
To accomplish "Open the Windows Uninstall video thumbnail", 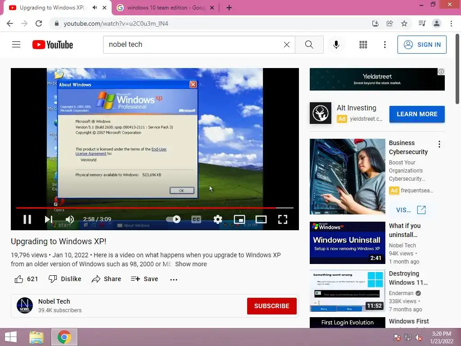I will [x=347, y=243].
